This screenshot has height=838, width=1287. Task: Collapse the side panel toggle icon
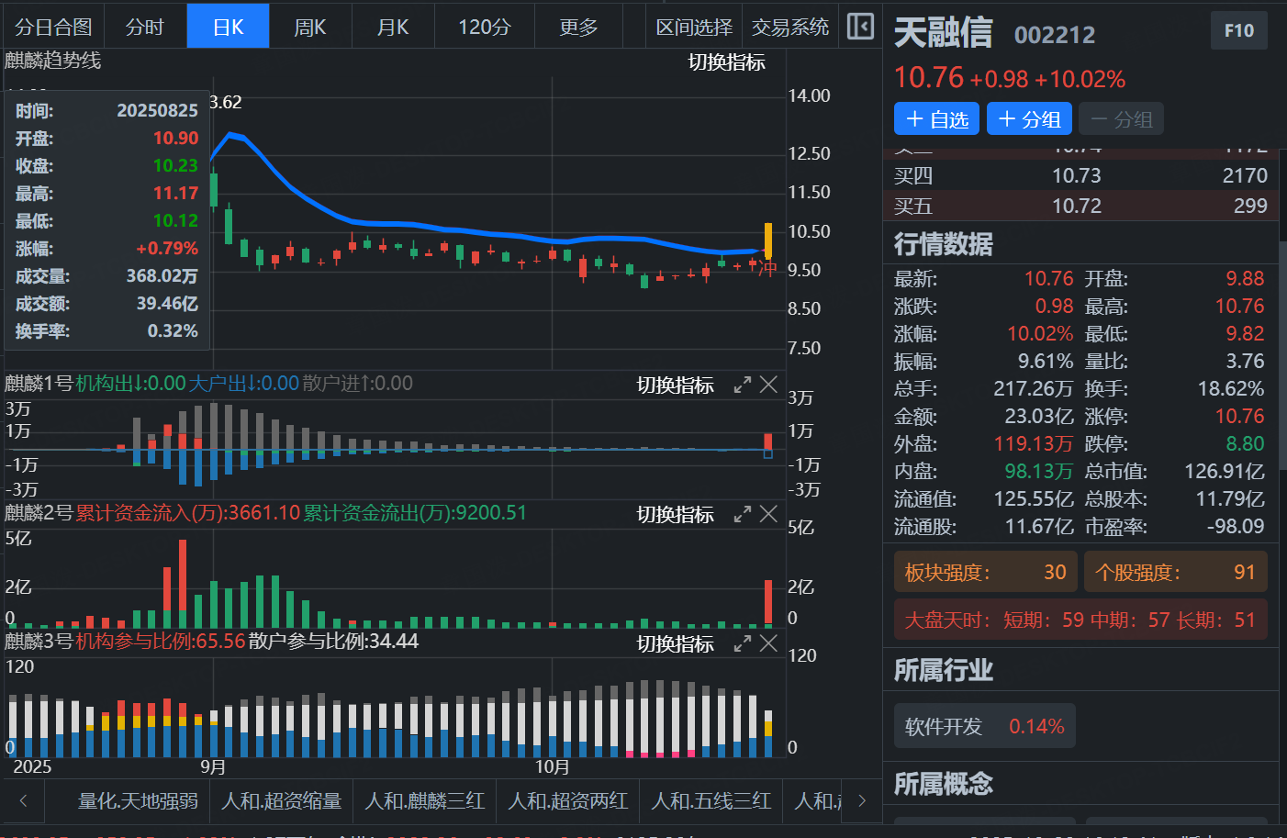(x=860, y=27)
